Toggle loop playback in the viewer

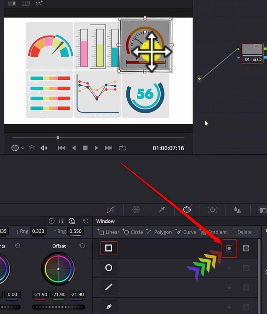coord(122,148)
